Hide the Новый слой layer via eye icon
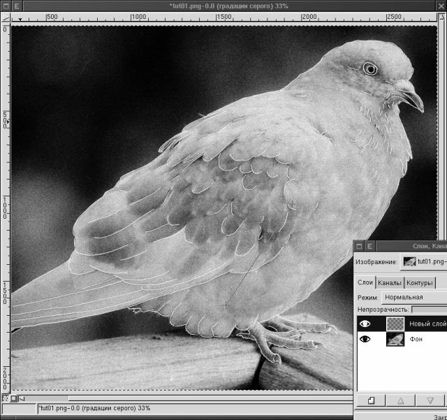This screenshot has width=447, height=420. [x=365, y=324]
